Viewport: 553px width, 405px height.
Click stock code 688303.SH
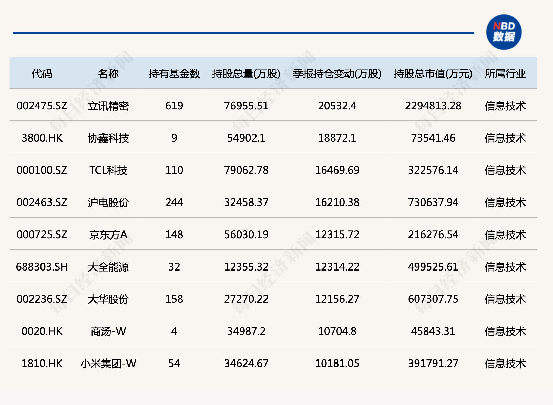pyautogui.click(x=42, y=267)
